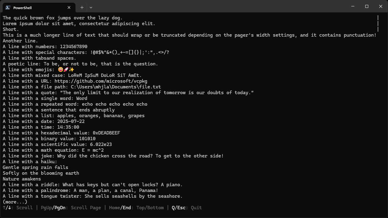This screenshot has width=388, height=218.
Task: Click the quick brown fox line
Action: point(63,18)
